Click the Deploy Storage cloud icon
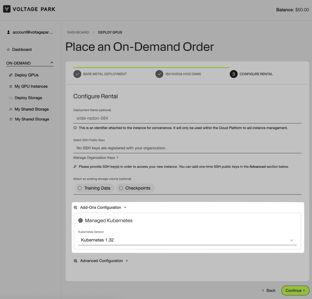Viewport: 312px width, 299px height. tap(11, 98)
